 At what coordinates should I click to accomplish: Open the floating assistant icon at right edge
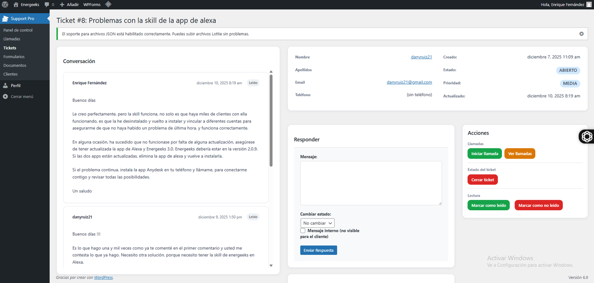pos(587,136)
